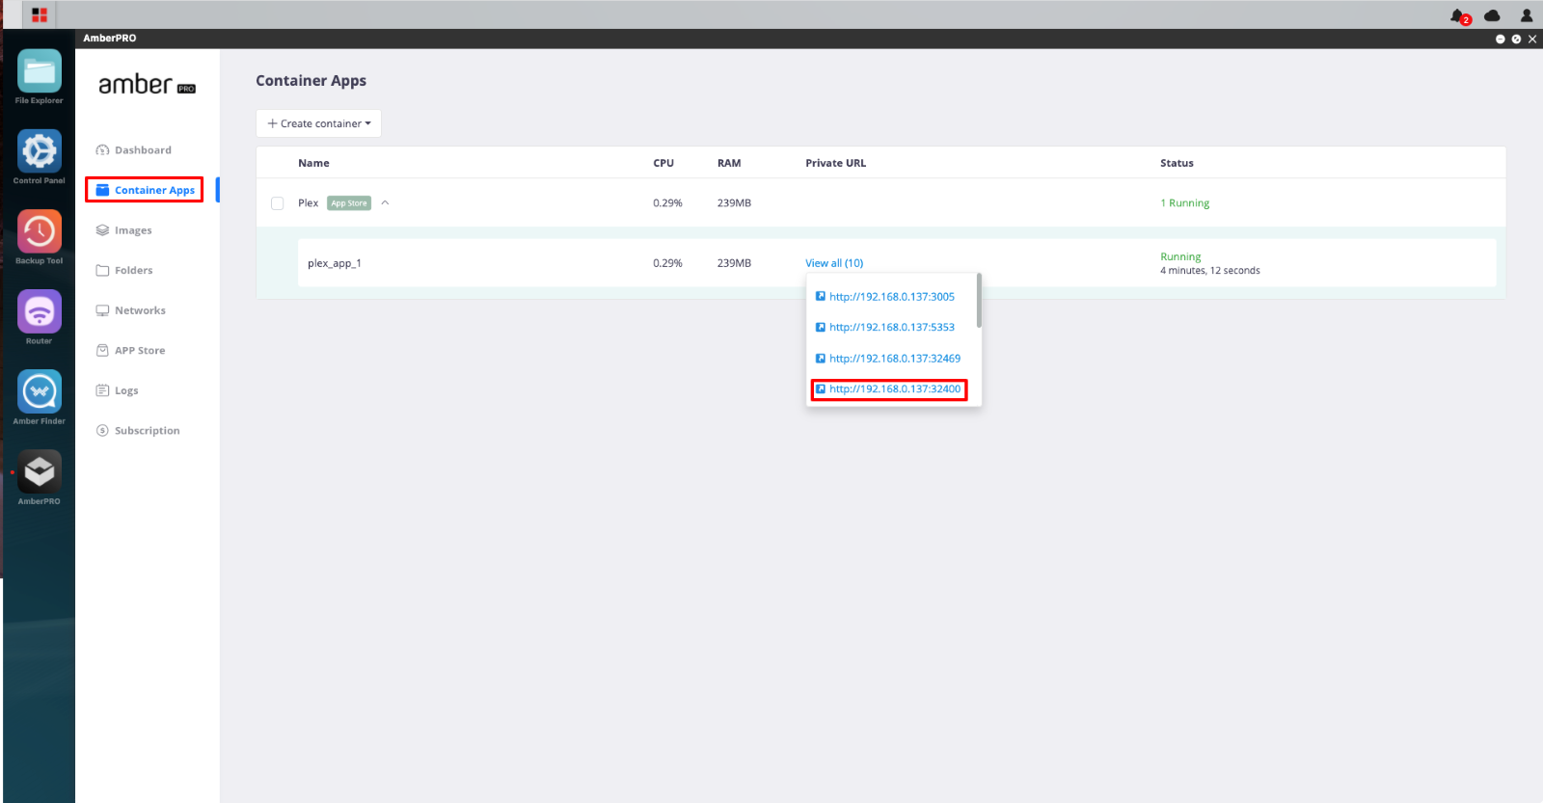Click the CPU column header
The width and height of the screenshot is (1543, 803).
point(663,163)
